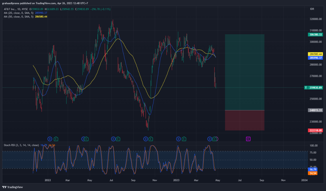Viewport: 326px width, 191px height.
Task: Click the MA 20 value 285990.37 in legend
Action: coord(41,13)
